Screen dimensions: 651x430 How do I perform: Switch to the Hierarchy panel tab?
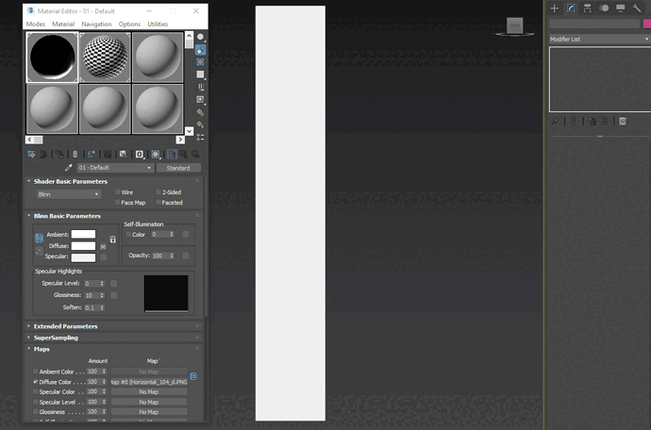[588, 8]
